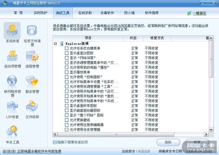
Task: Check 显示磁盘驱动器图标
Action: tap(67, 110)
